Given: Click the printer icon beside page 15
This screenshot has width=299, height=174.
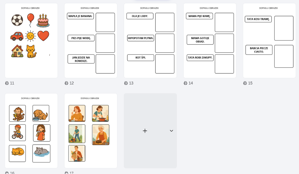Looking at the screenshot, I should pos(245,83).
